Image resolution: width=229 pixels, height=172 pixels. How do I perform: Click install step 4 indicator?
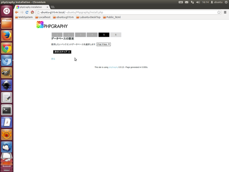92,35
